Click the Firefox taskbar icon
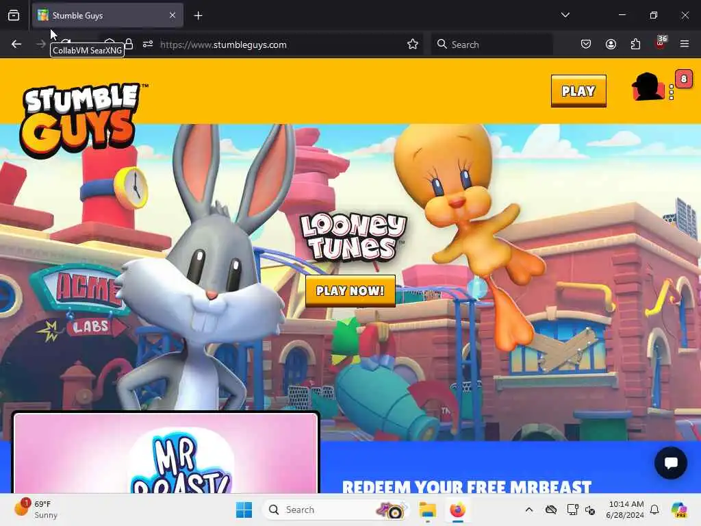Image resolution: width=701 pixels, height=526 pixels. (457, 510)
